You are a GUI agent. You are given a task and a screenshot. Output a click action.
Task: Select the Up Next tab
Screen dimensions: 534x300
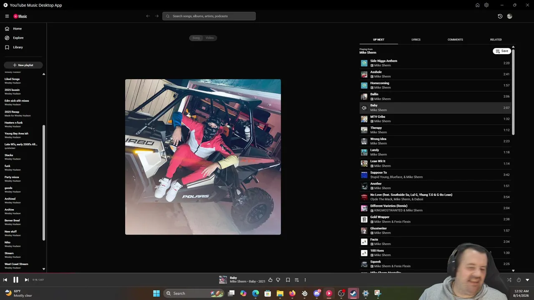(x=379, y=40)
